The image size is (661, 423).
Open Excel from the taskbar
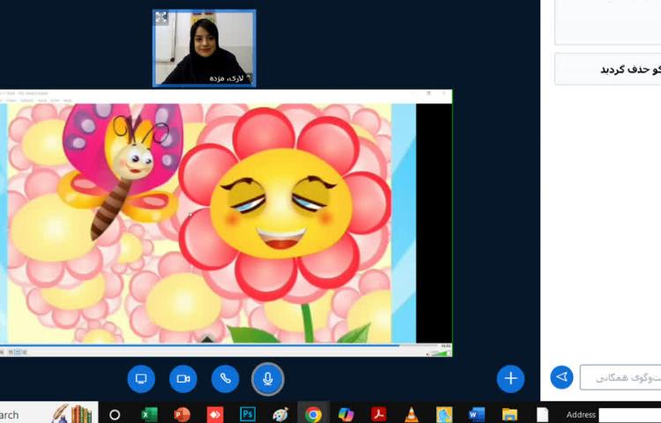[149, 414]
